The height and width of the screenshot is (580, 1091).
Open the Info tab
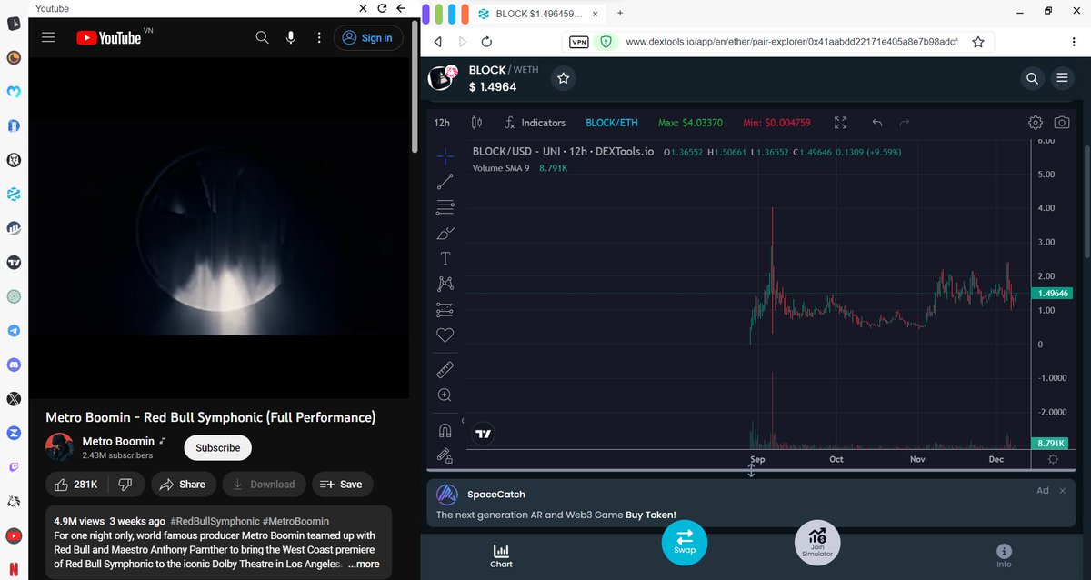tap(1004, 555)
